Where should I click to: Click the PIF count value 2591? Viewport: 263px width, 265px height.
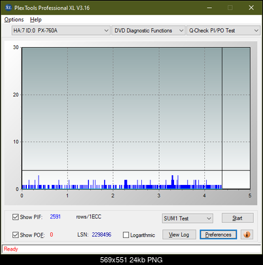(x=56, y=216)
